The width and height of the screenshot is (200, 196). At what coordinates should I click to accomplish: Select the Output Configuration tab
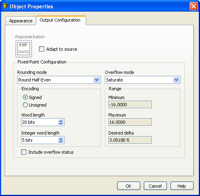coord(61,20)
